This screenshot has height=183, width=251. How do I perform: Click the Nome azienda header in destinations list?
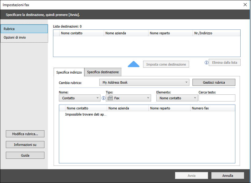pyautogui.click(x=126, y=33)
